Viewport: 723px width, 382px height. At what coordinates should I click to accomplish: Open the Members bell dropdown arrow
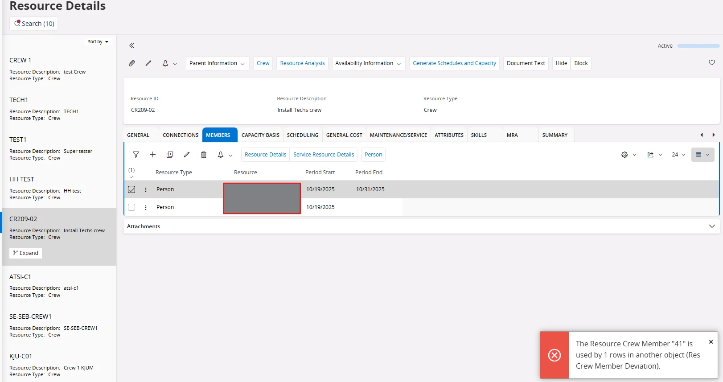230,155
